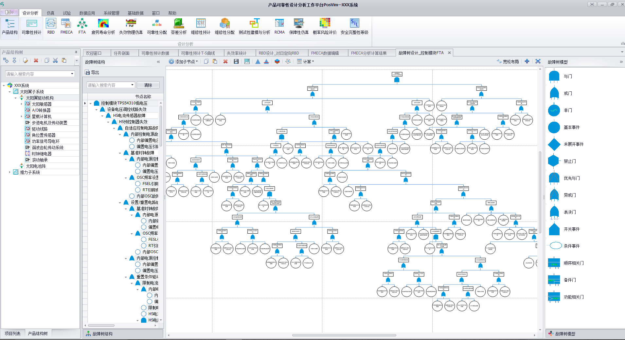Switch to 项目列表 bottom tab
This screenshot has height=340, width=625.
pos(12,333)
